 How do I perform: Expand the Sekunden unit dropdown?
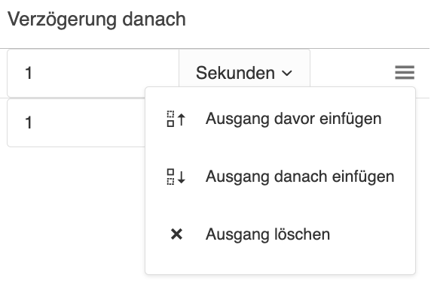point(244,73)
